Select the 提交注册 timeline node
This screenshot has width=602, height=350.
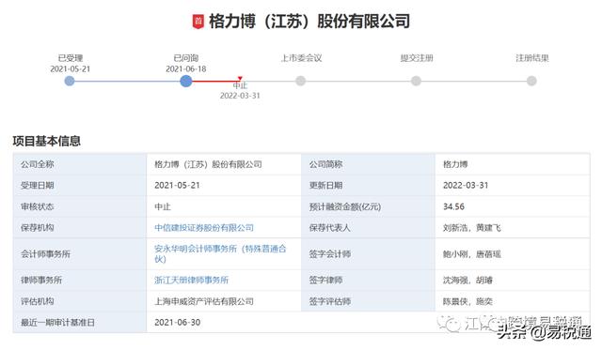tap(416, 82)
